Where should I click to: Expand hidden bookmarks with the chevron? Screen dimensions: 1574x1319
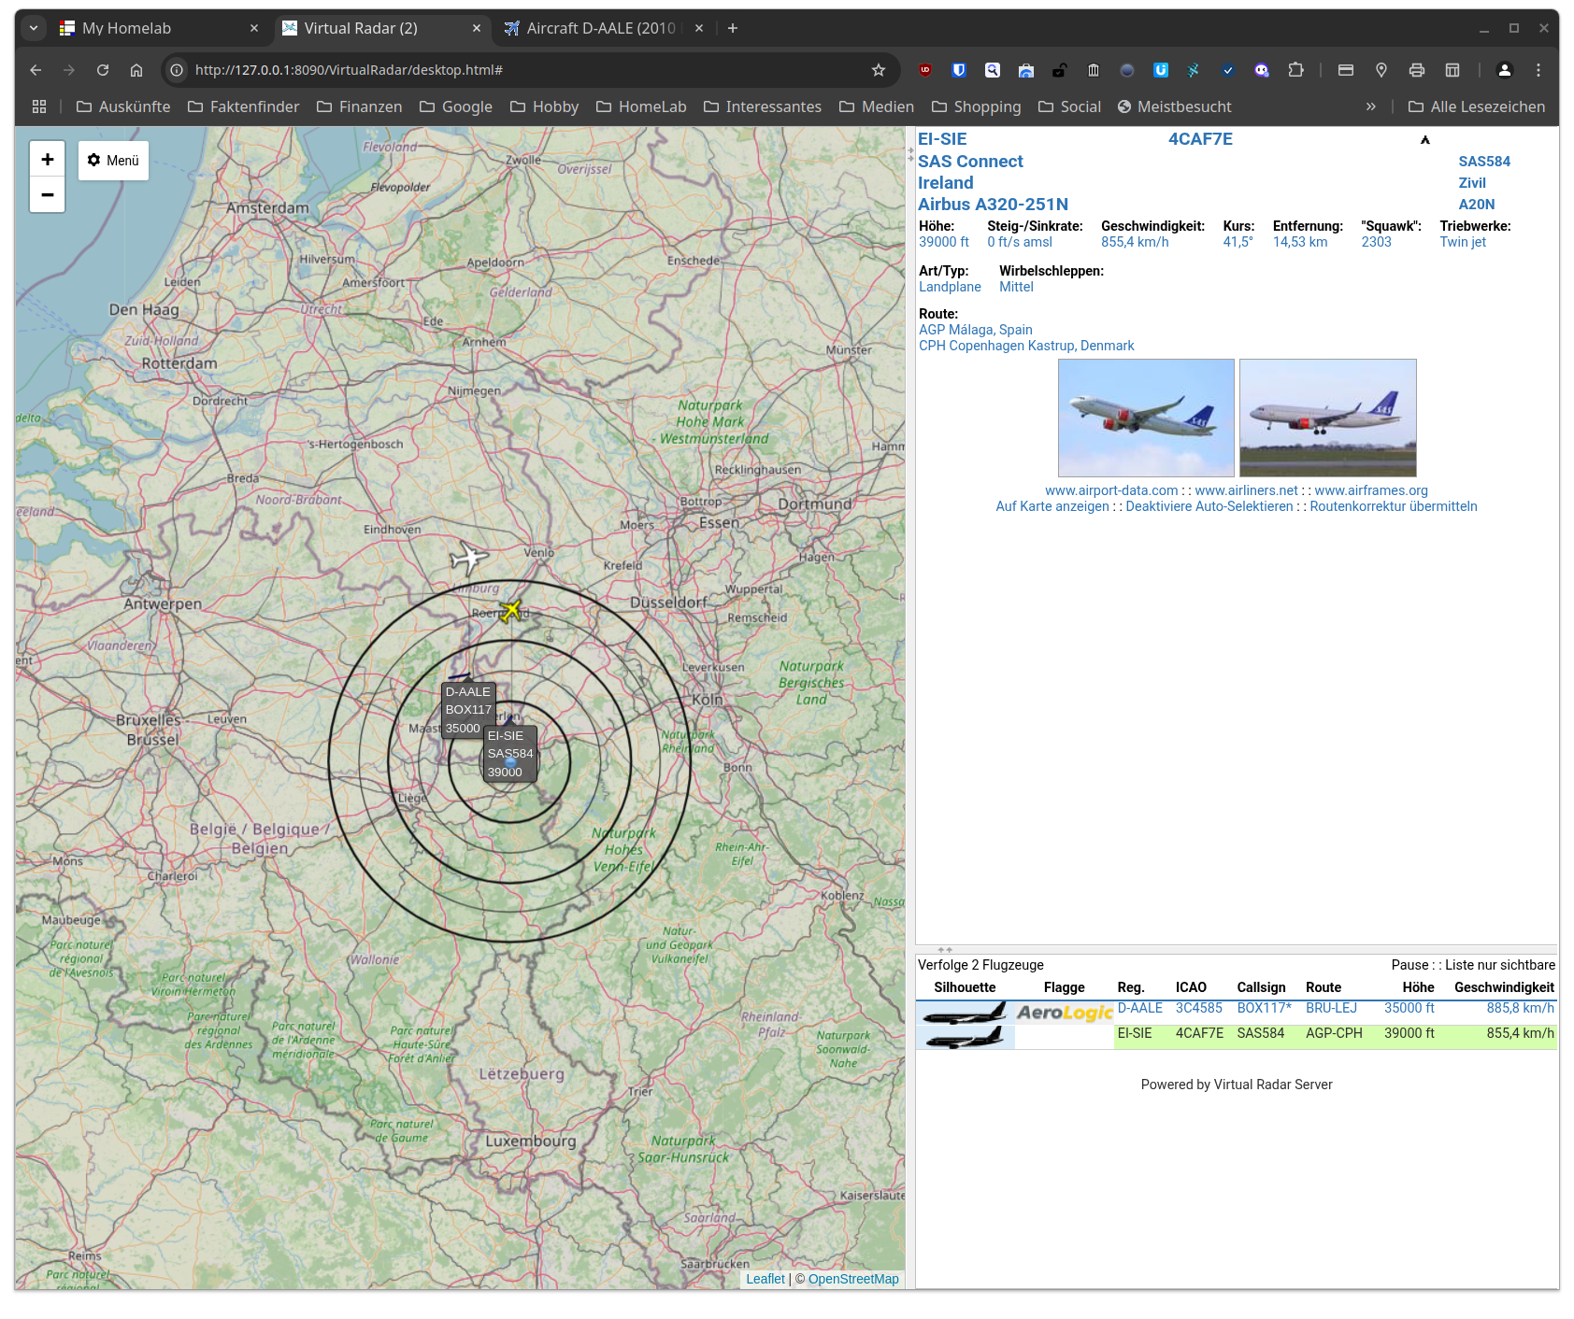point(1370,106)
